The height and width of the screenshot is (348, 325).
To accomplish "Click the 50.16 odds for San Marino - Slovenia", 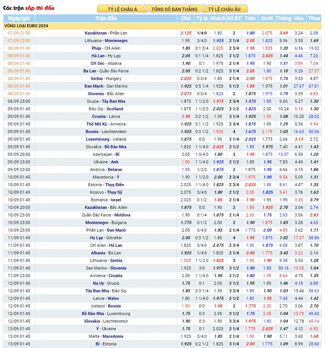I will (x=283, y=268).
